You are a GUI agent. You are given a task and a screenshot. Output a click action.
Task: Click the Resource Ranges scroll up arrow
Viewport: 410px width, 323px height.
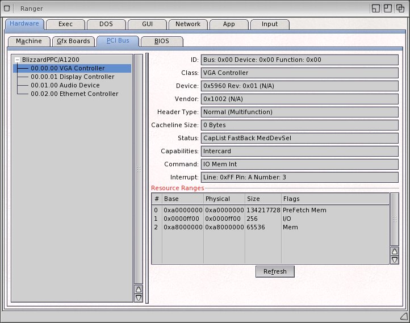coord(395,251)
